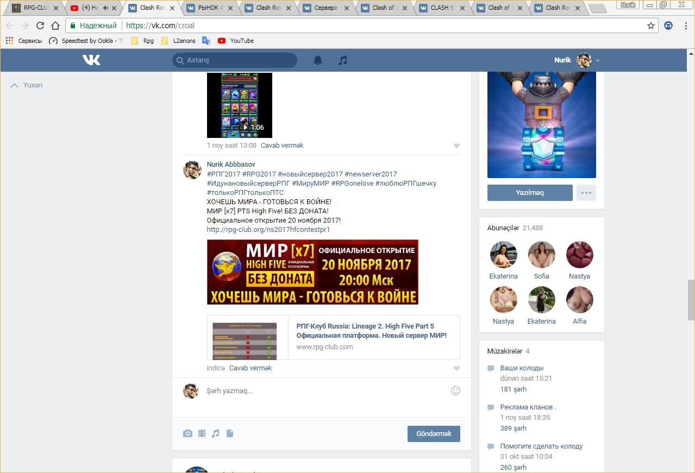The width and height of the screenshot is (695, 473).
Task: Open the Ваши колоды discussion
Action: (x=522, y=368)
